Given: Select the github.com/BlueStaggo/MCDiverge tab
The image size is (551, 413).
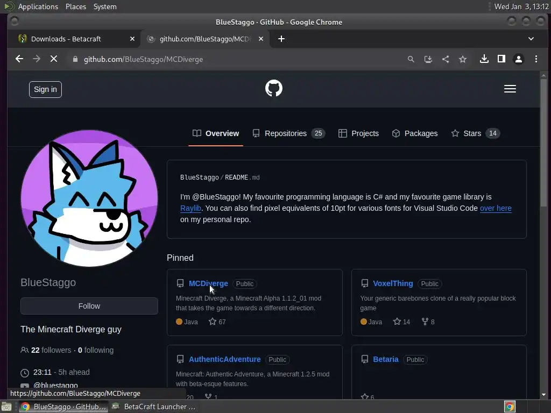Looking at the screenshot, I should (205, 39).
